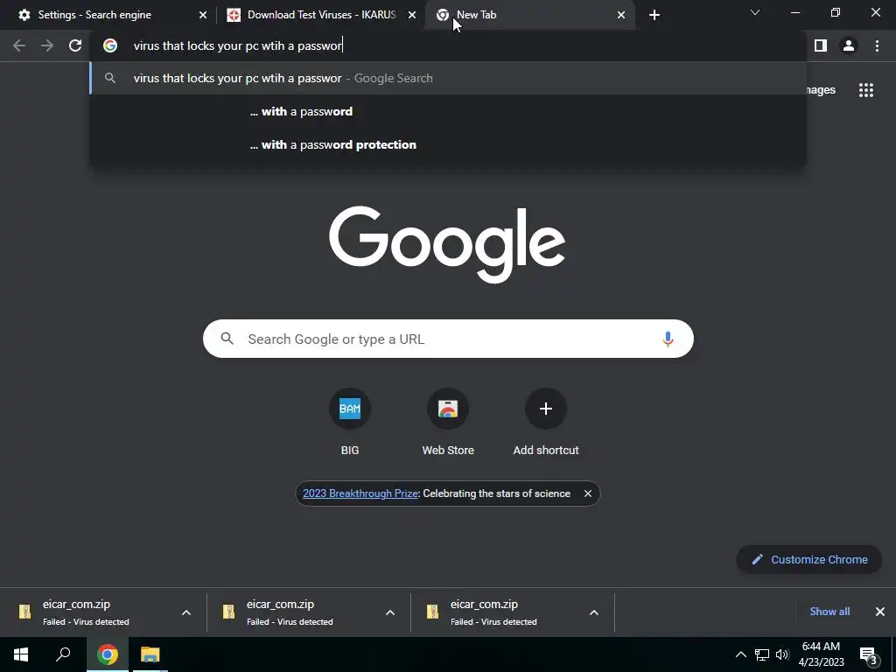This screenshot has height=672, width=896.
Task: Click the Google logo
Action: (x=447, y=245)
